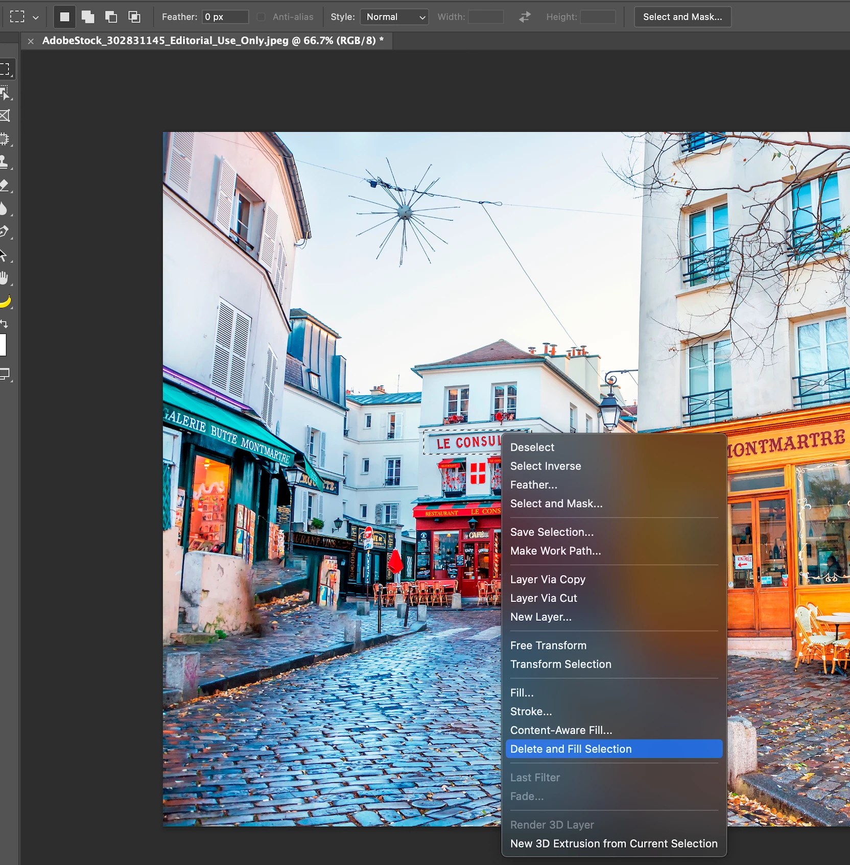The height and width of the screenshot is (865, 850).
Task: Choose Select Inverse from the context menu
Action: coord(614,466)
